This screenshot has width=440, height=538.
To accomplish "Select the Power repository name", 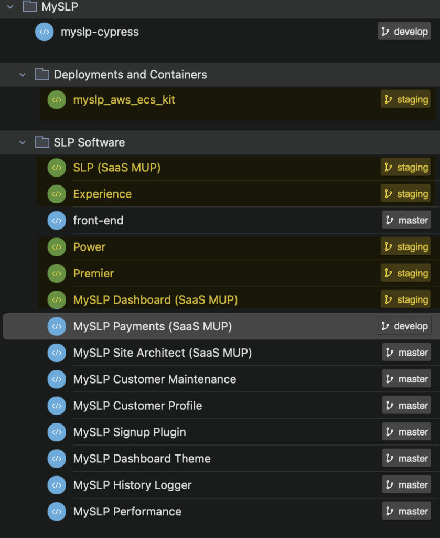I will coord(89,247).
